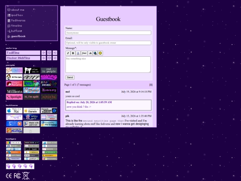Go to next site in FediRing
Viewport: 241px width, 181px height.
point(55,53)
